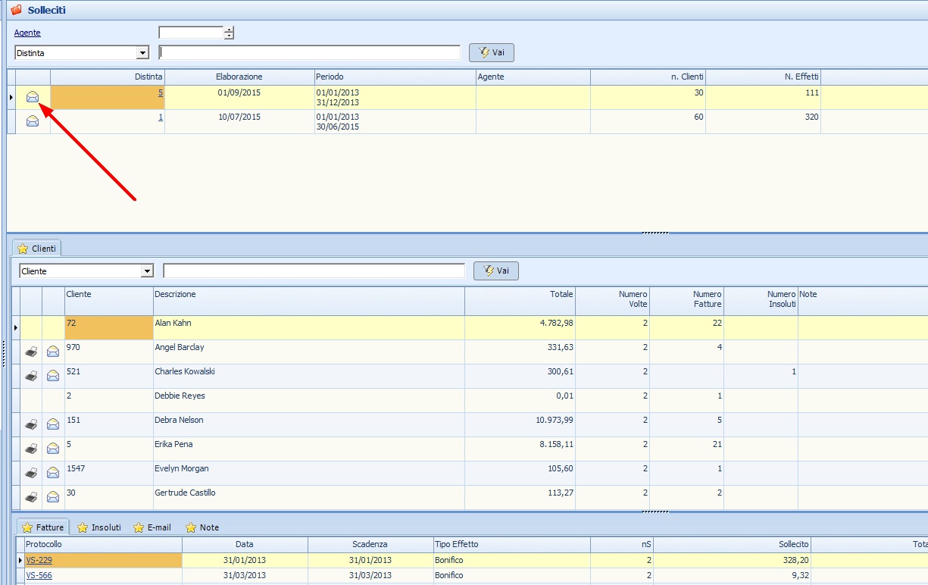Click email envelope icon for Charles Kowalski
The width and height of the screenshot is (928, 585).
coord(53,377)
